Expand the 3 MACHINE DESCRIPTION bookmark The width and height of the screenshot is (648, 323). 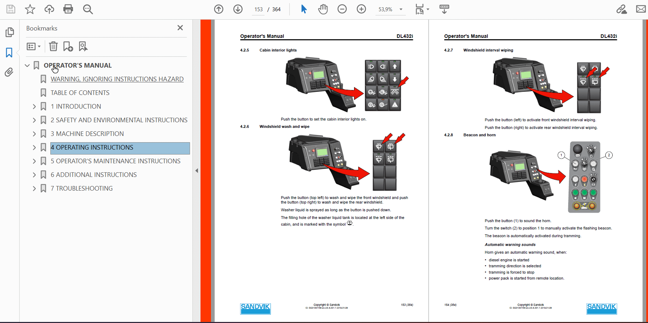coord(34,134)
